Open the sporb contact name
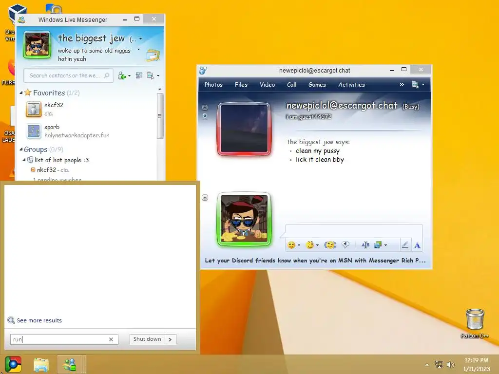The width and height of the screenshot is (499, 374). 52,127
